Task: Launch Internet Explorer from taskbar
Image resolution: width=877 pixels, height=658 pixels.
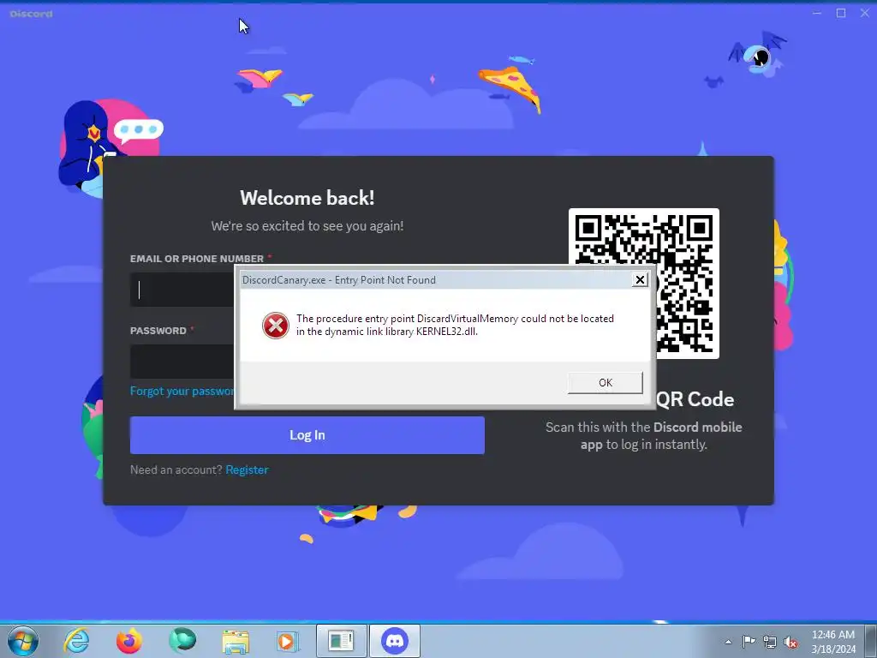Action: tap(76, 641)
